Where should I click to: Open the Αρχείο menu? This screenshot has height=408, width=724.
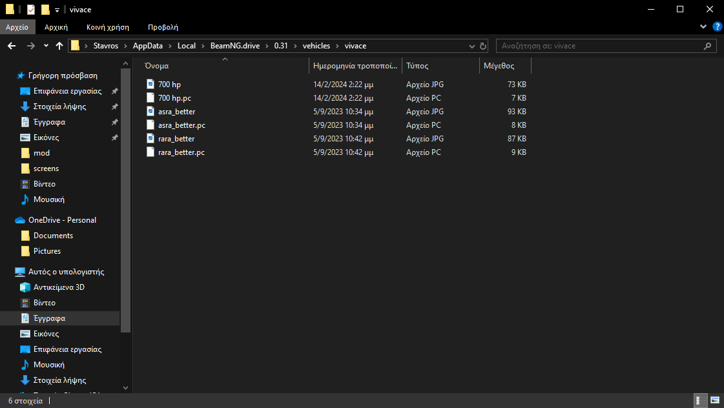coord(17,27)
